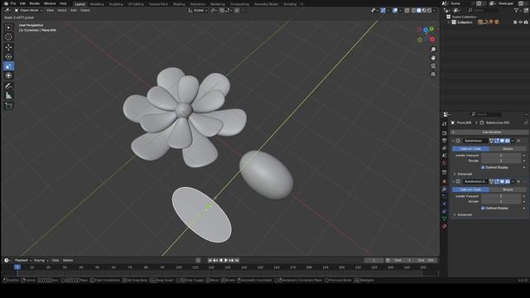Toggle camera view icon in viewport
Screen dimensions: 530x298
click(433, 66)
